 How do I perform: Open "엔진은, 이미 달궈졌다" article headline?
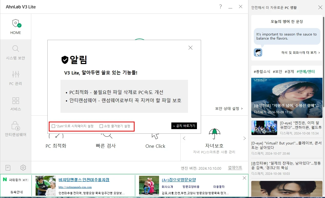301,125
